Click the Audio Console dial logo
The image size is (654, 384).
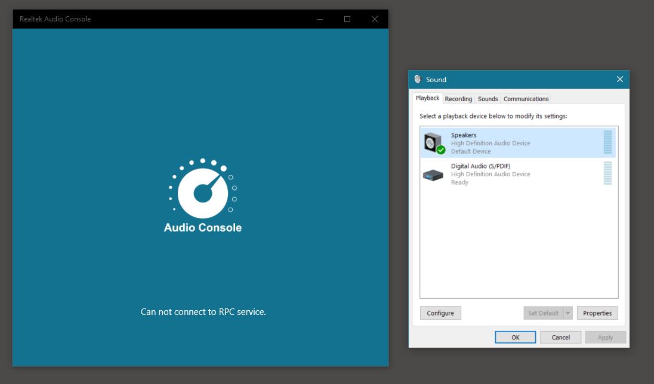click(203, 189)
